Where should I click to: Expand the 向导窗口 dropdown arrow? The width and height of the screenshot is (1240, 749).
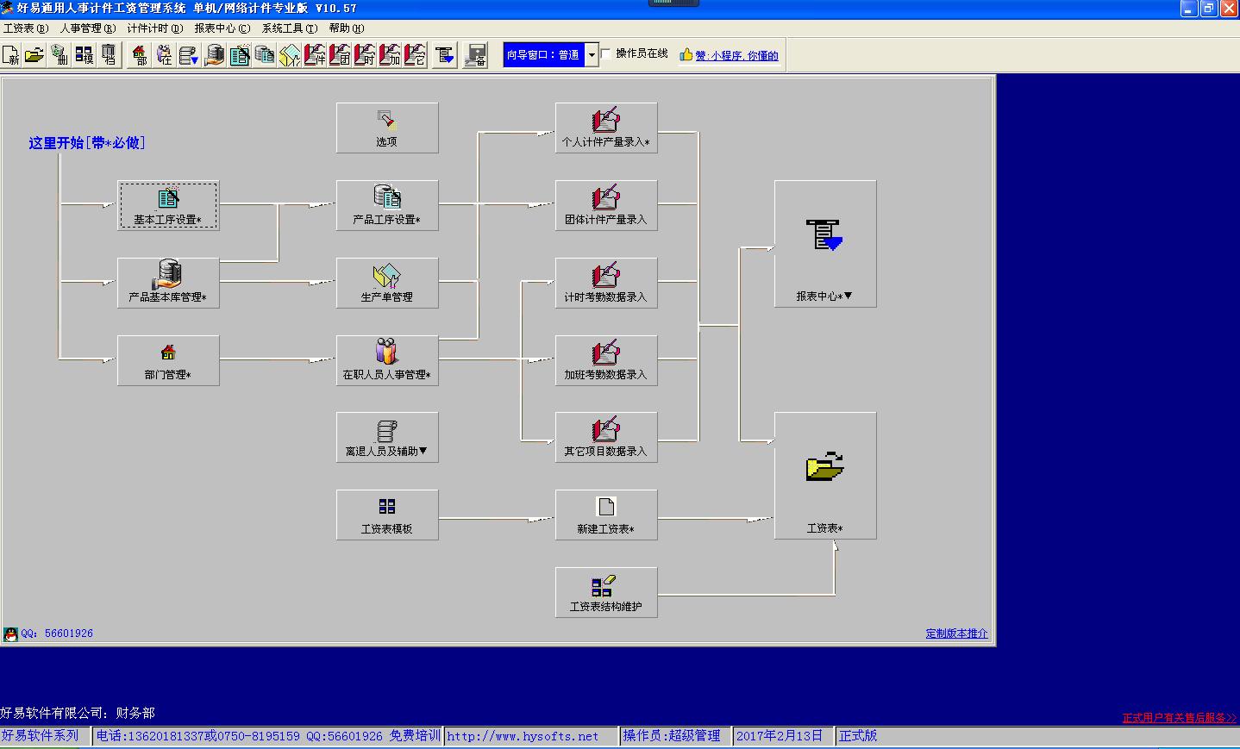(x=592, y=55)
